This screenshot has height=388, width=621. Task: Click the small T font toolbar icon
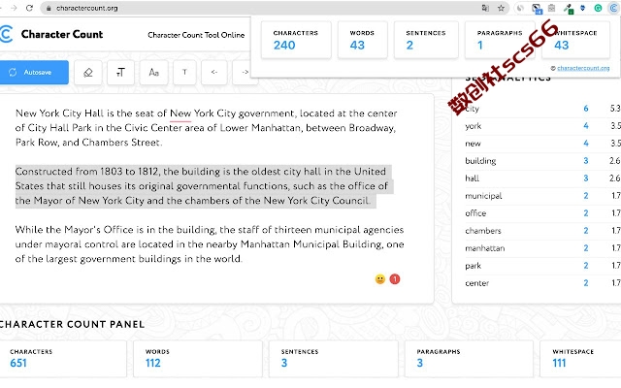pos(184,73)
